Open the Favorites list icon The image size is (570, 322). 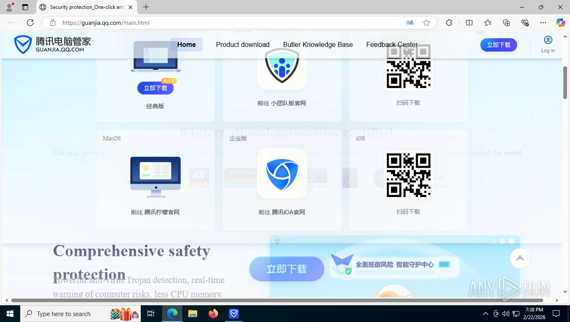tap(488, 23)
